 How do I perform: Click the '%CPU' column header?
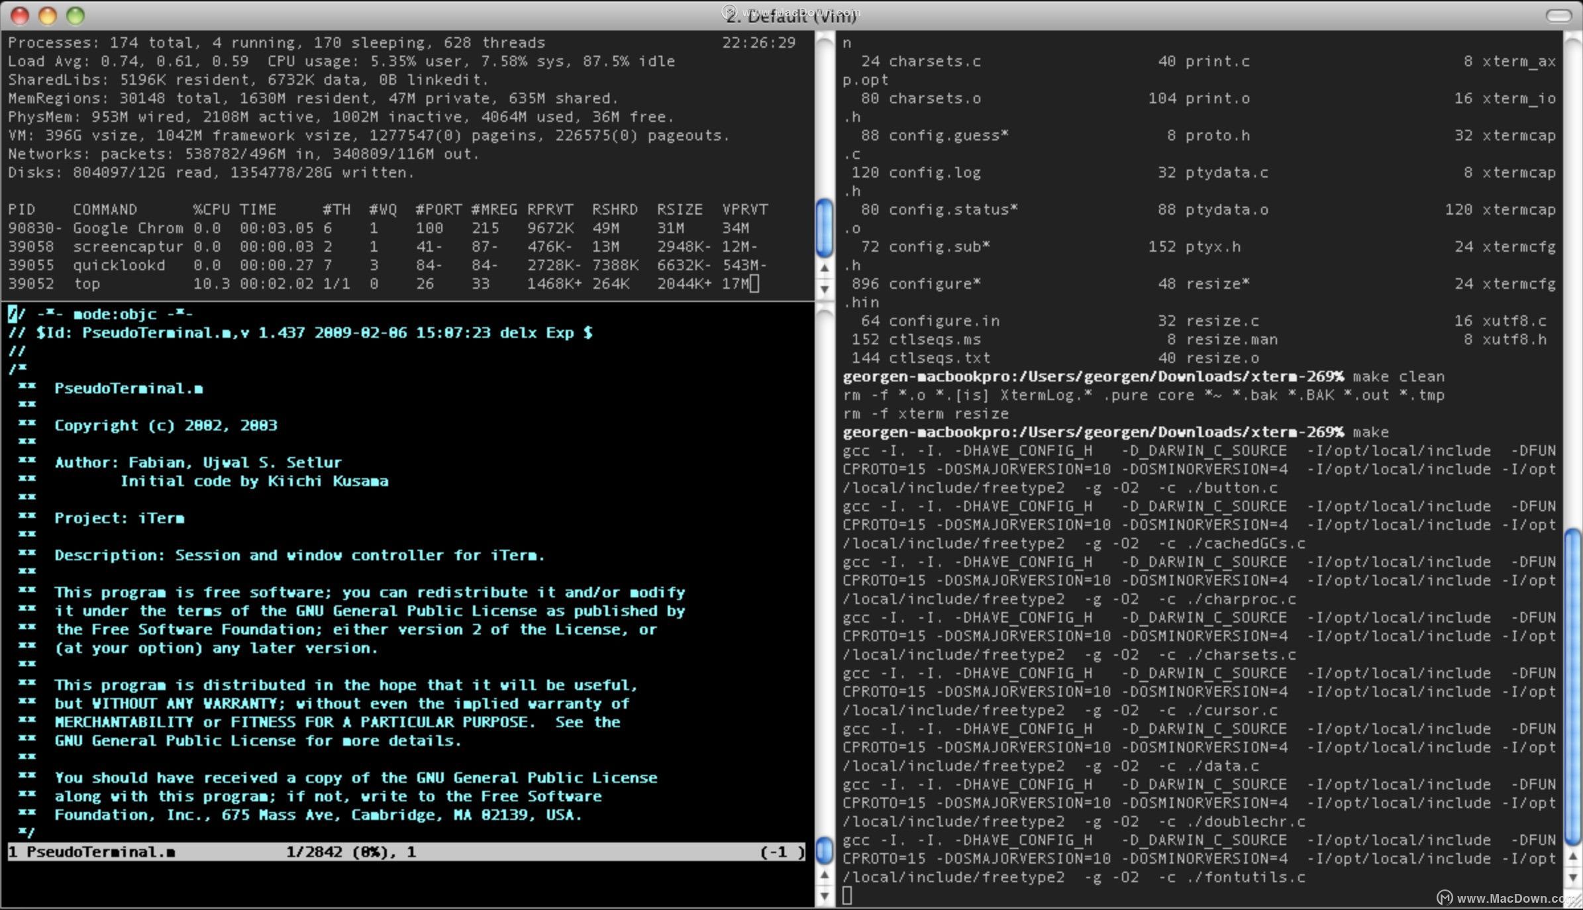211,209
